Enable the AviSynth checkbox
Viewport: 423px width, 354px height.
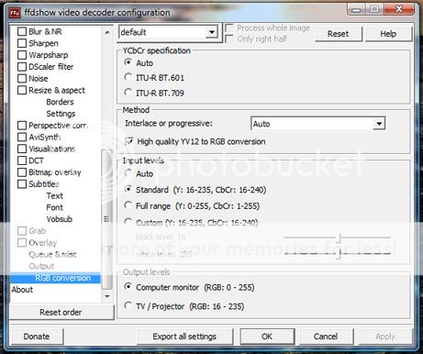(x=22, y=137)
